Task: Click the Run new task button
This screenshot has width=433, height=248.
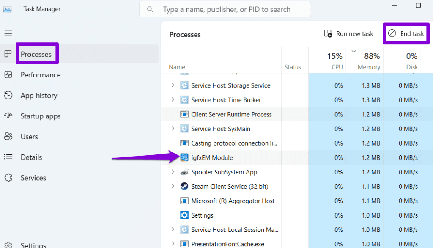Action: 348,33
